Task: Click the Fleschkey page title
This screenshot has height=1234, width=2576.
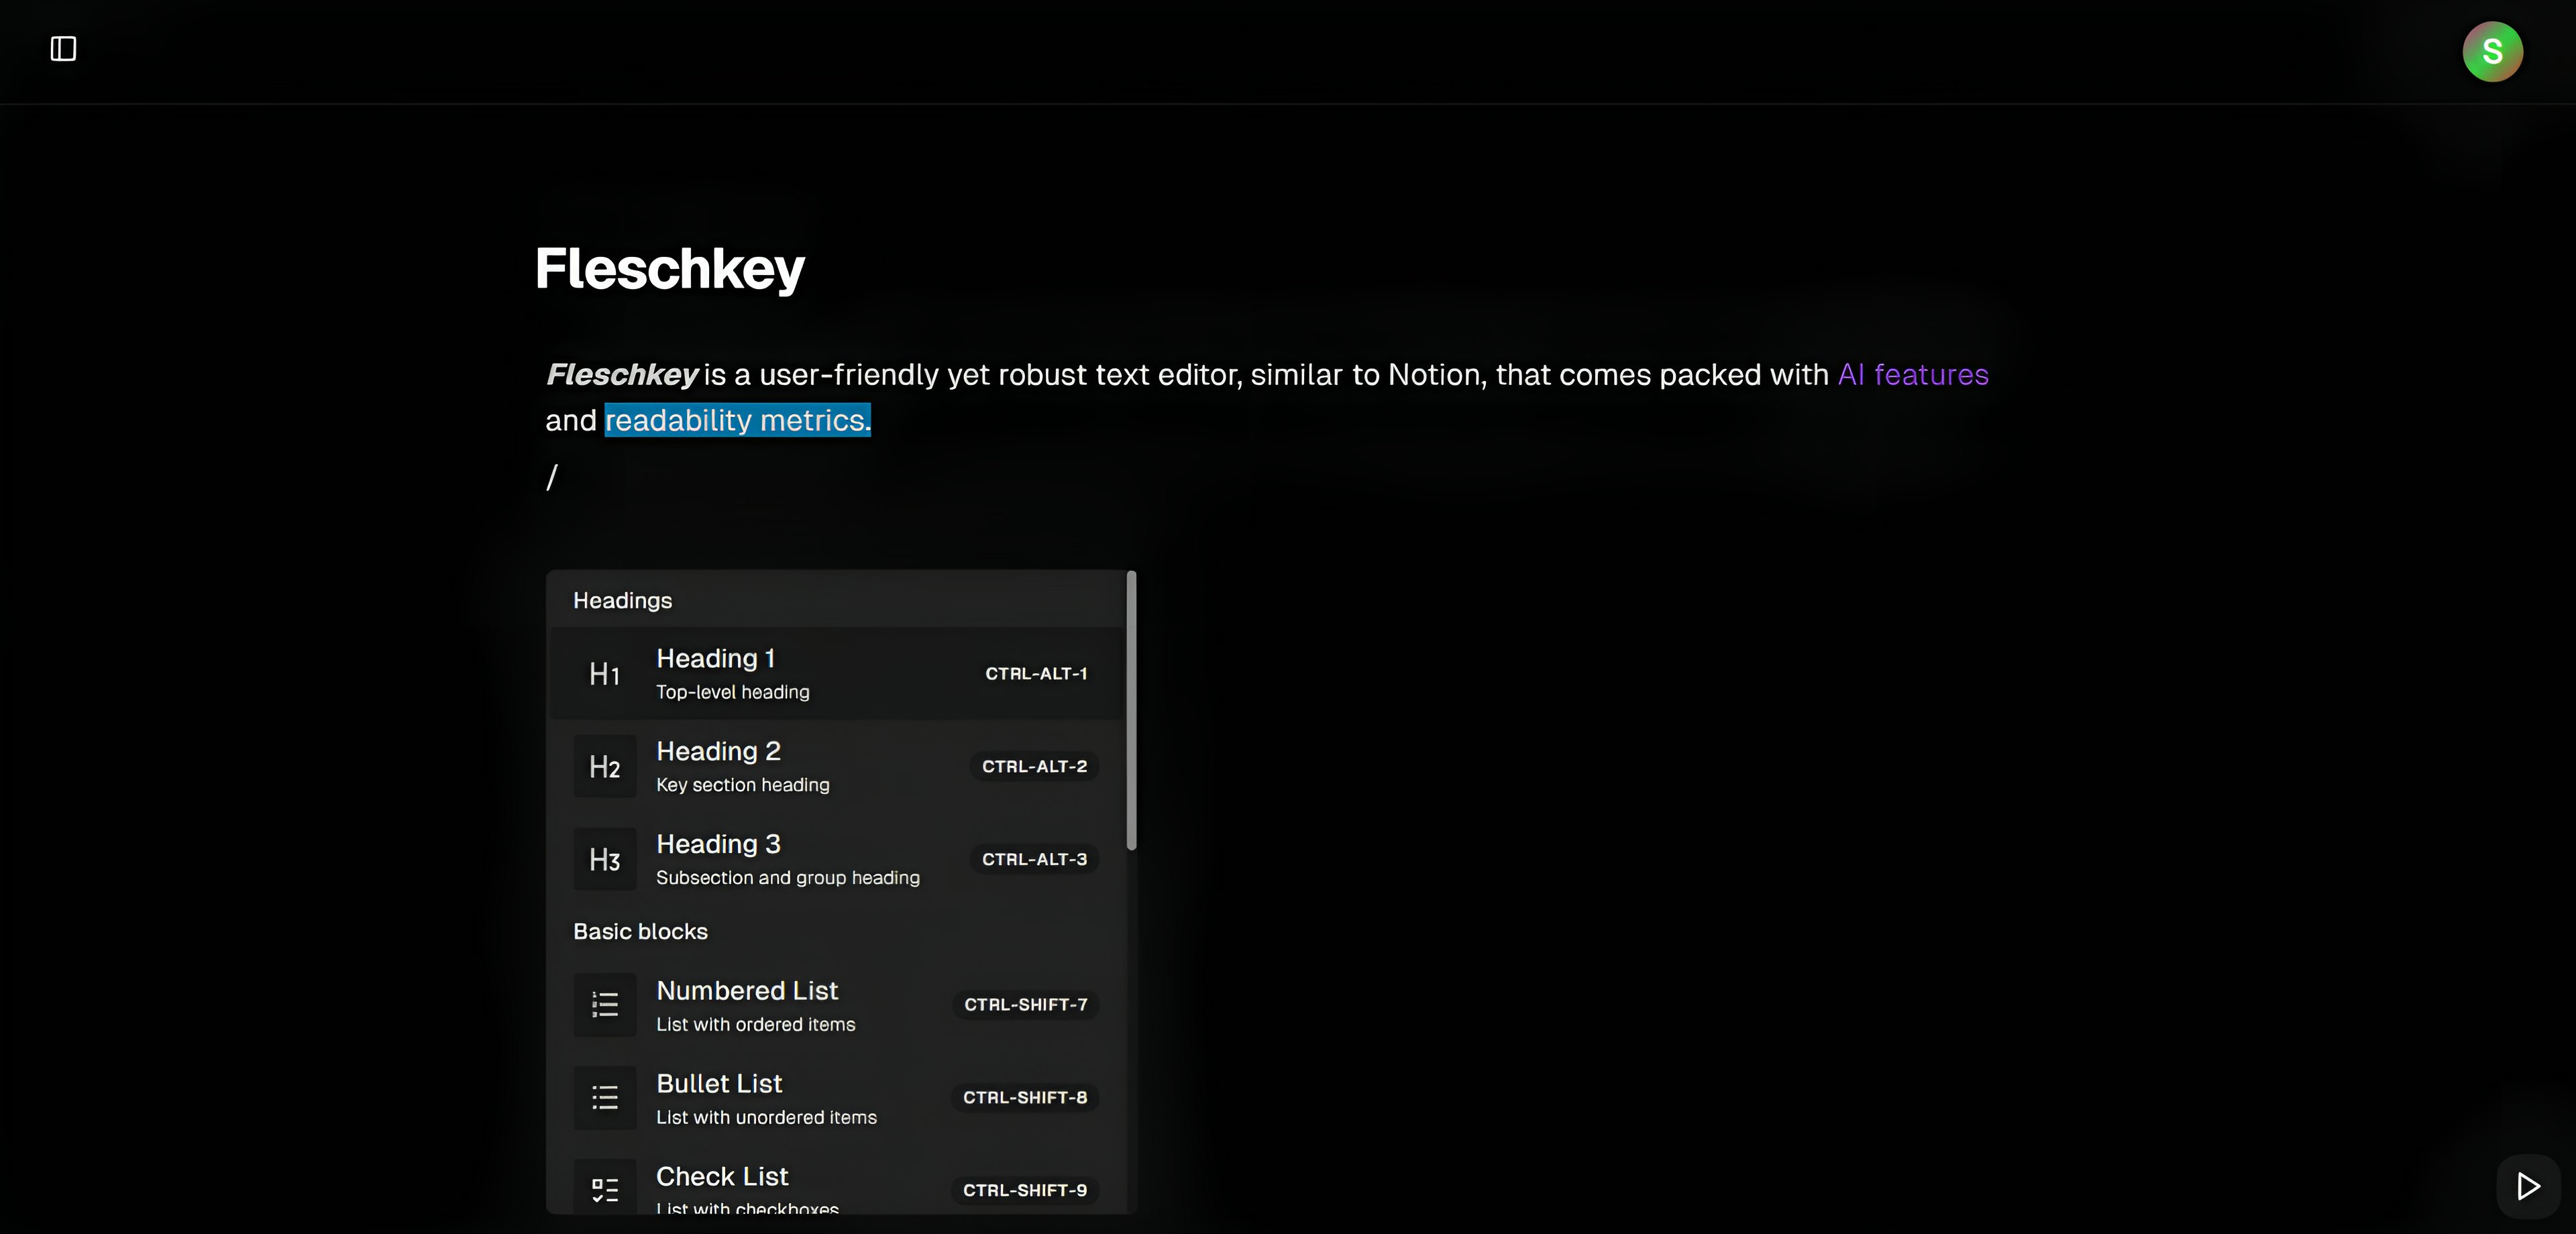Action: coord(669,269)
